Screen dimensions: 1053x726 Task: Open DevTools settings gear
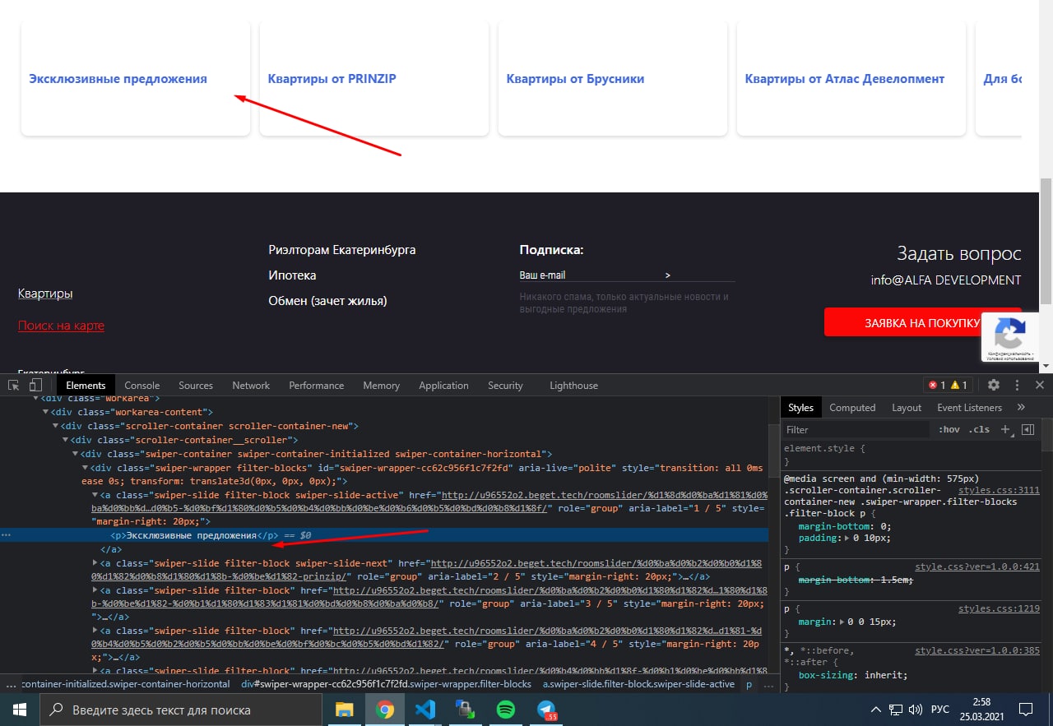coord(994,385)
